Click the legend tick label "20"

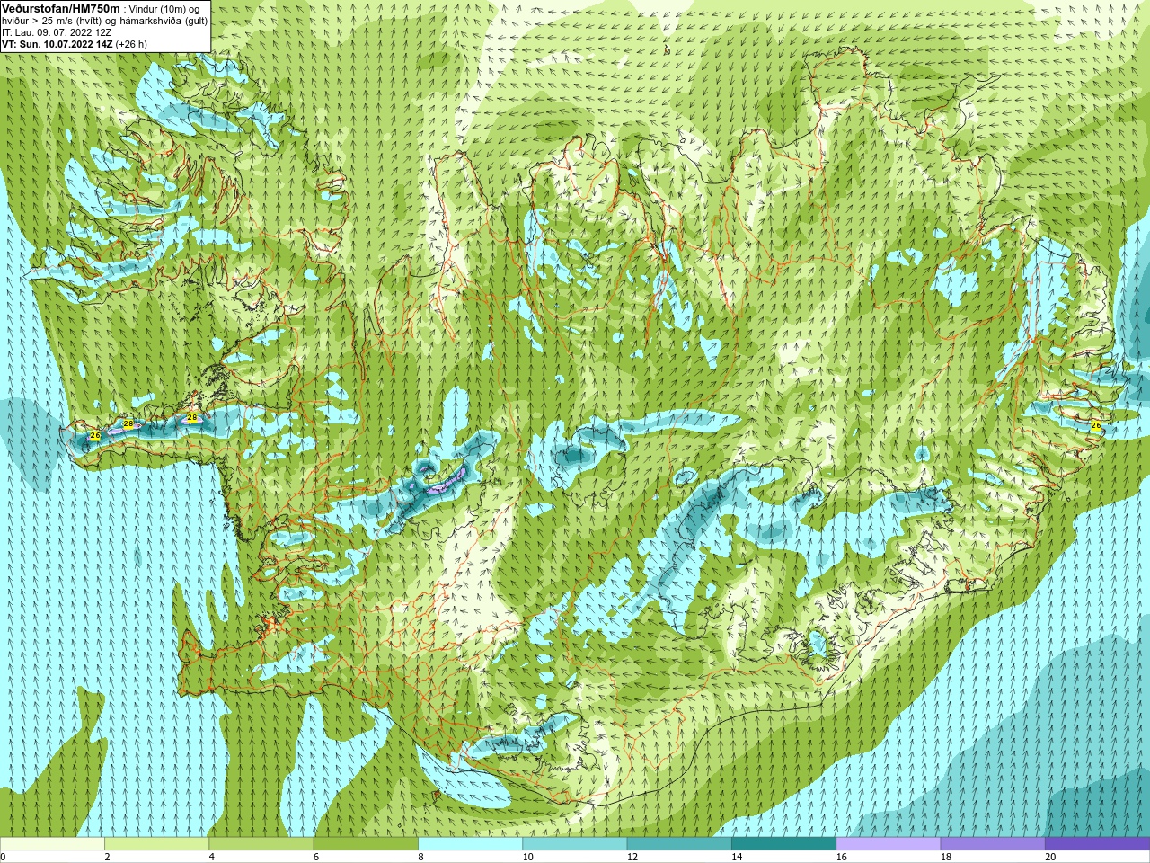click(1050, 858)
